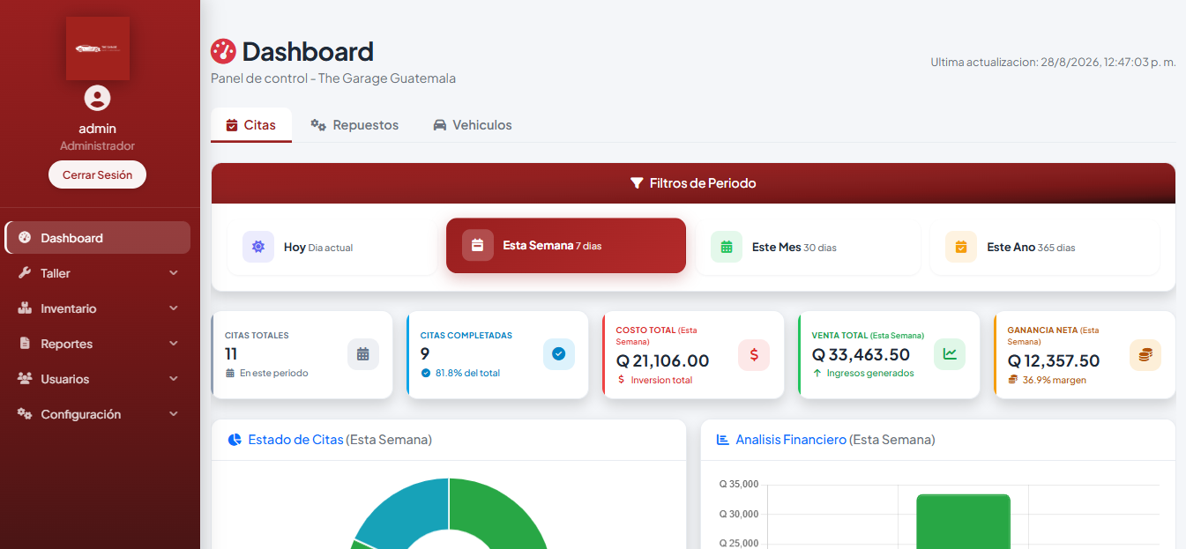
Task: Click The Garage logo thumbnail in sidebar
Action: 98,48
